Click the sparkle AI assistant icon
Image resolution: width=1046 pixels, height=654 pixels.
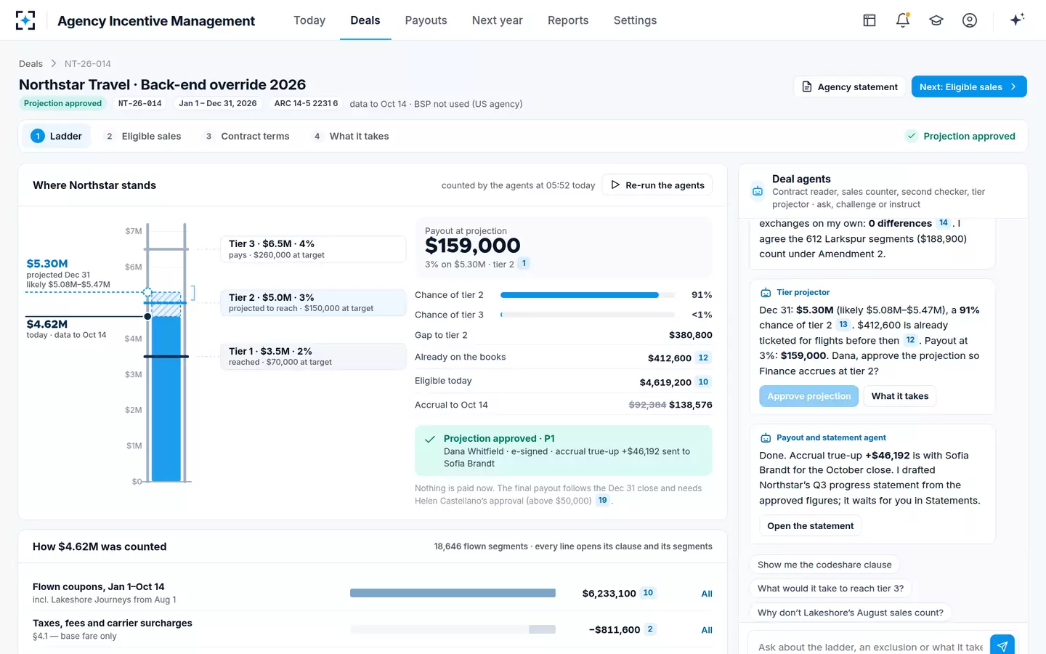pyautogui.click(x=1017, y=20)
